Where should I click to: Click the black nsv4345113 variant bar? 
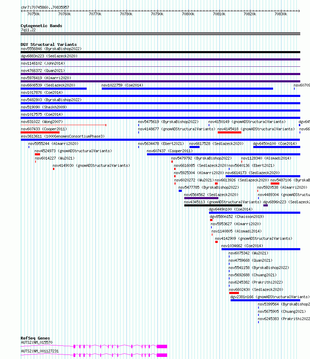(x=213, y=206)
